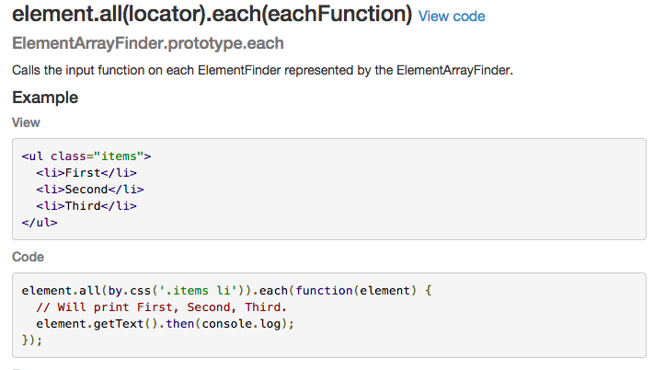Click console.log inside then call

pos(241,324)
